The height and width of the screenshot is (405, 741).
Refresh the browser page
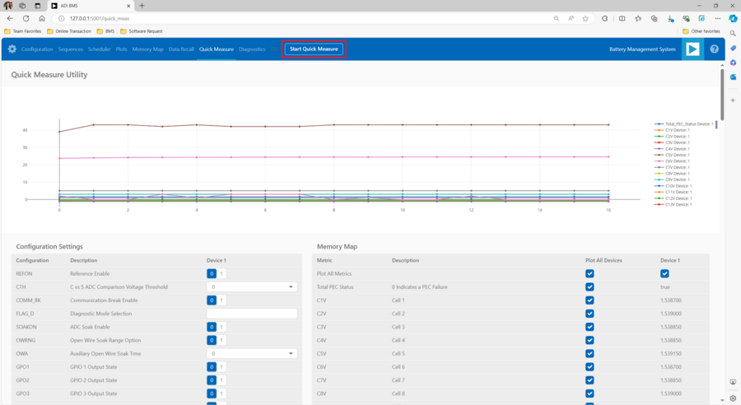tap(26, 18)
